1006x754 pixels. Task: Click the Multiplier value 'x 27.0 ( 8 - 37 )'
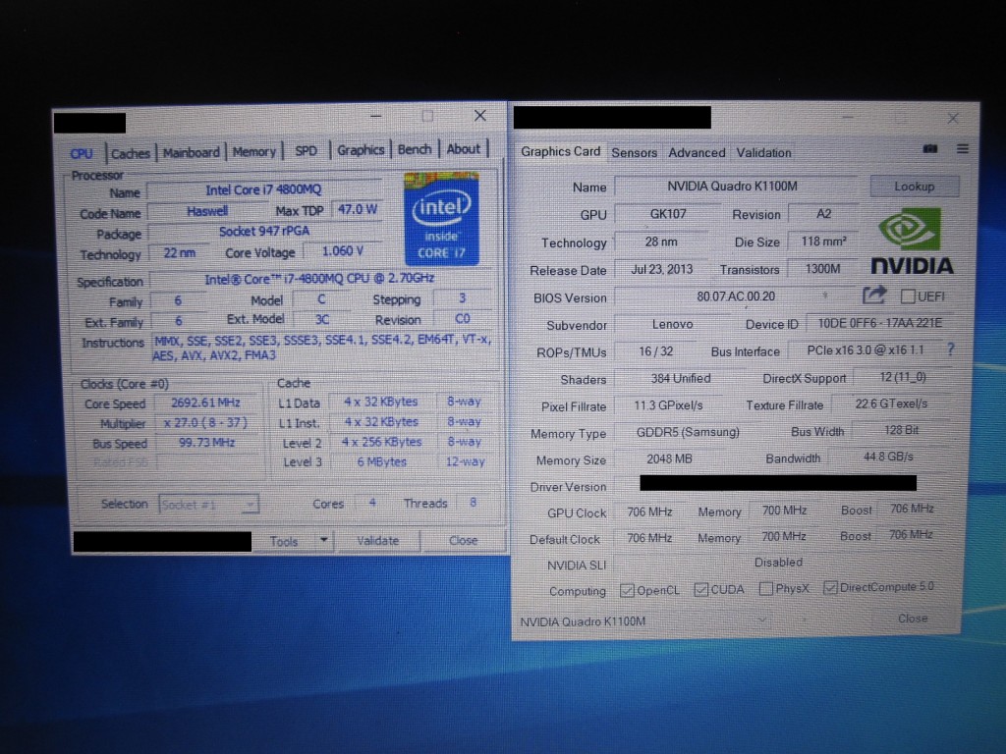point(205,423)
